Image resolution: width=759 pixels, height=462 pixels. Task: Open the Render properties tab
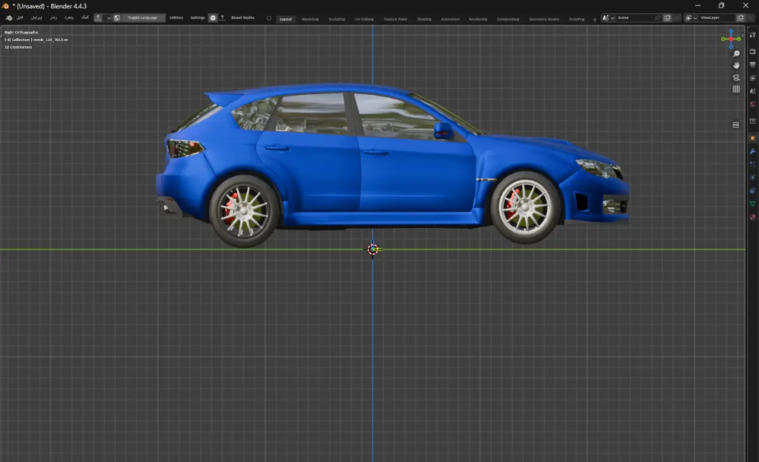[x=753, y=52]
